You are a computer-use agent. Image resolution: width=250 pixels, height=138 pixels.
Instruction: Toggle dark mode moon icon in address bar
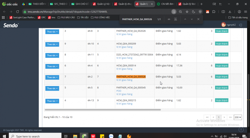(x=194, y=12)
